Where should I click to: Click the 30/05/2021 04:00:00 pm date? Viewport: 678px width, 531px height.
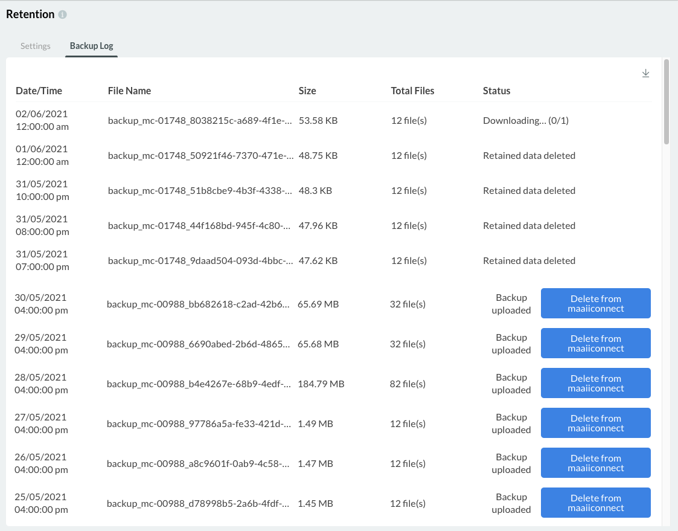point(41,304)
